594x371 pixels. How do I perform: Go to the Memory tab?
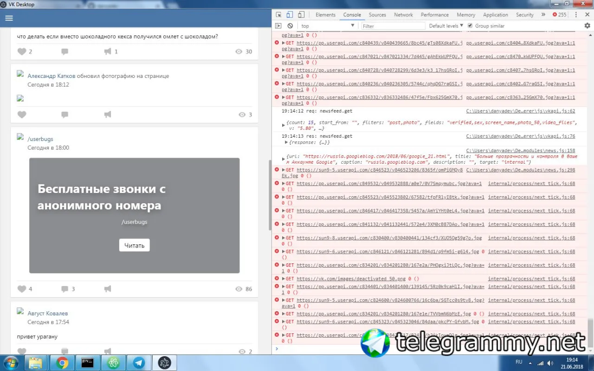click(x=466, y=15)
